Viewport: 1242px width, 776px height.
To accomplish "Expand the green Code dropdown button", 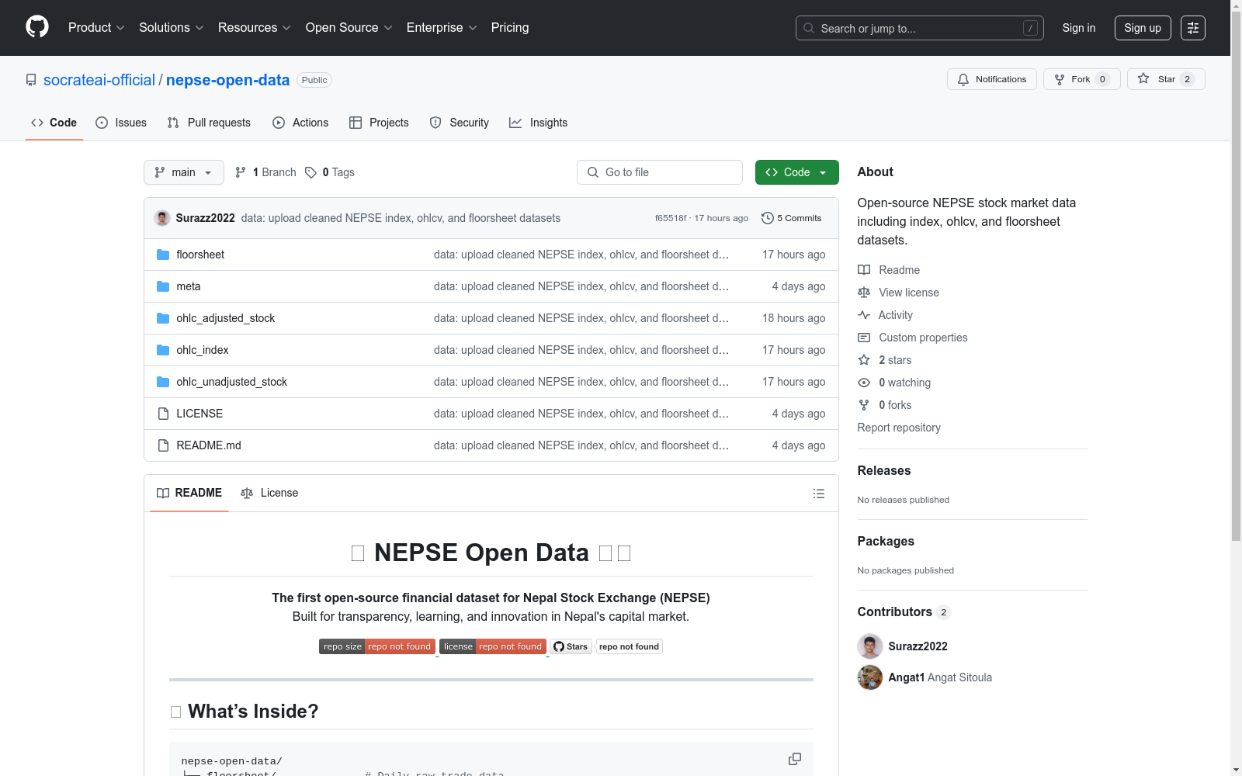I will coord(797,172).
